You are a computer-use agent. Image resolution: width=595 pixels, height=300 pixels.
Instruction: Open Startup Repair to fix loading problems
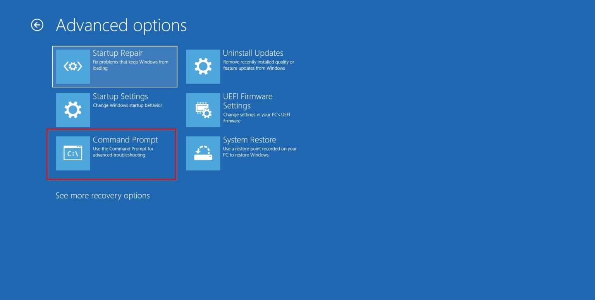coord(115,66)
